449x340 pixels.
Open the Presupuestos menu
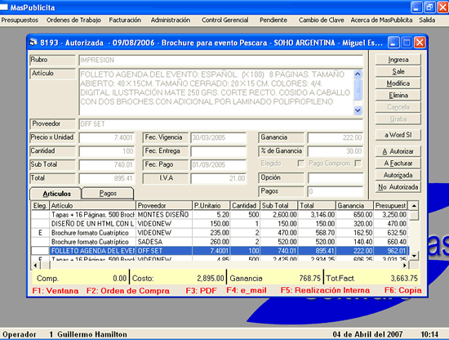20,20
